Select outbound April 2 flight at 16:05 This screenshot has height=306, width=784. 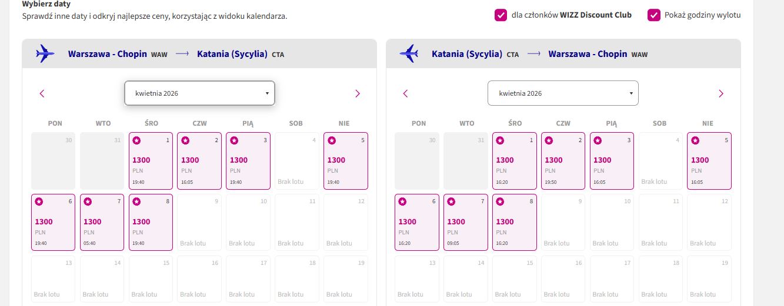[x=199, y=161]
